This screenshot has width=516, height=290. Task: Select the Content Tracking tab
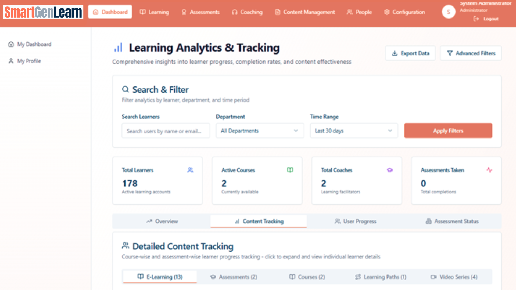[x=259, y=221]
